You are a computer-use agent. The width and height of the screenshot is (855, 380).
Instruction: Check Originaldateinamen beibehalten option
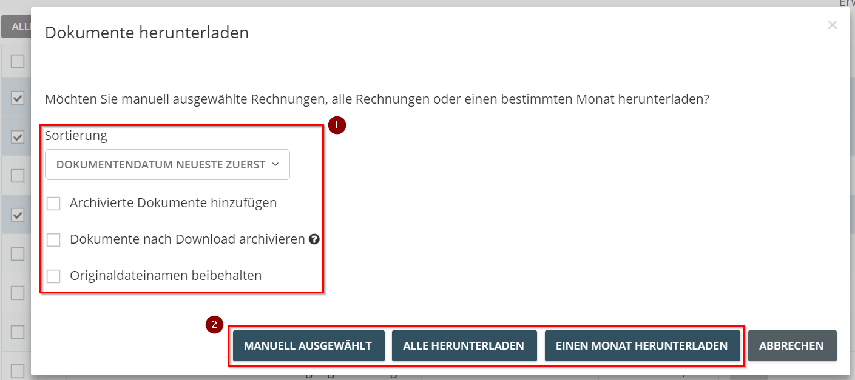click(53, 276)
